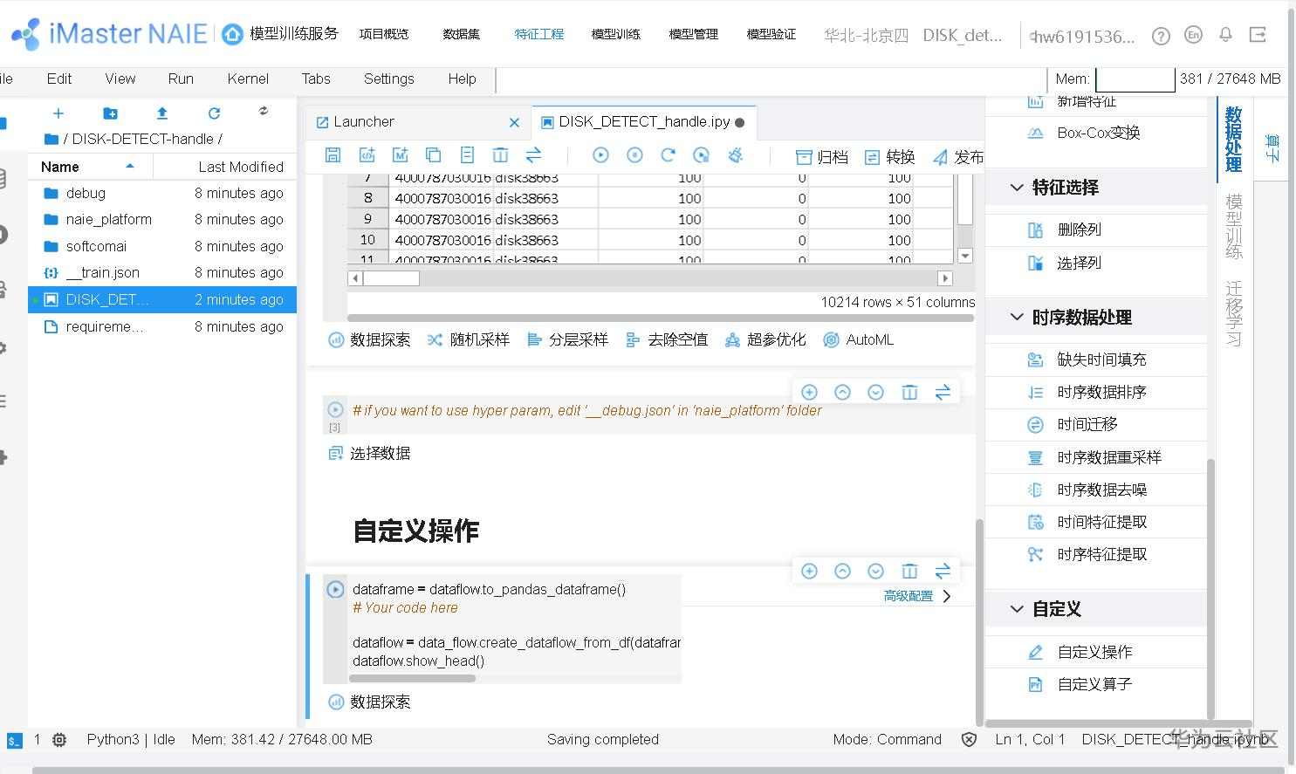Click the home icon beside 模型训练服务
Screen dimensions: 1296x774
click(x=232, y=34)
